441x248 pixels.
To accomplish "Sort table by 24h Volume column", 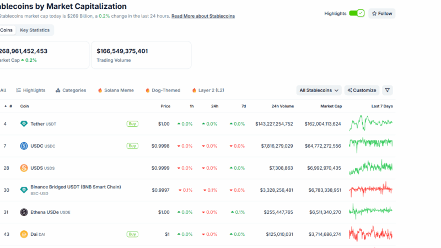I will (283, 106).
